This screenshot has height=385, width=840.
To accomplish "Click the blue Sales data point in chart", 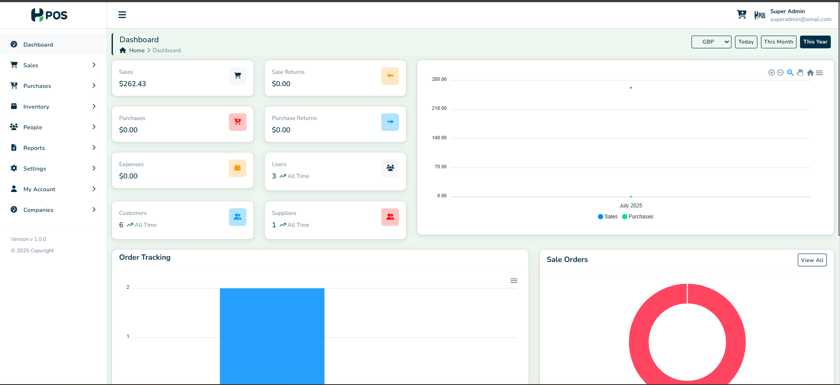I will coord(631,88).
